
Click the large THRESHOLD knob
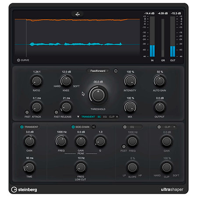point(98,95)
